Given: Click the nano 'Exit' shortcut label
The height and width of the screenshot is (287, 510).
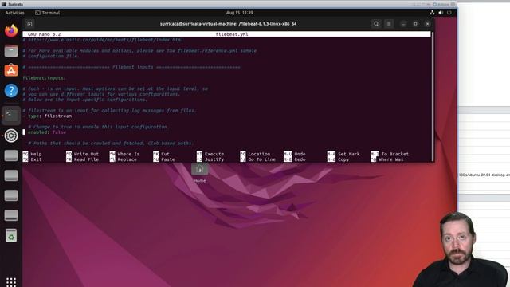Looking at the screenshot, I should (x=36, y=159).
